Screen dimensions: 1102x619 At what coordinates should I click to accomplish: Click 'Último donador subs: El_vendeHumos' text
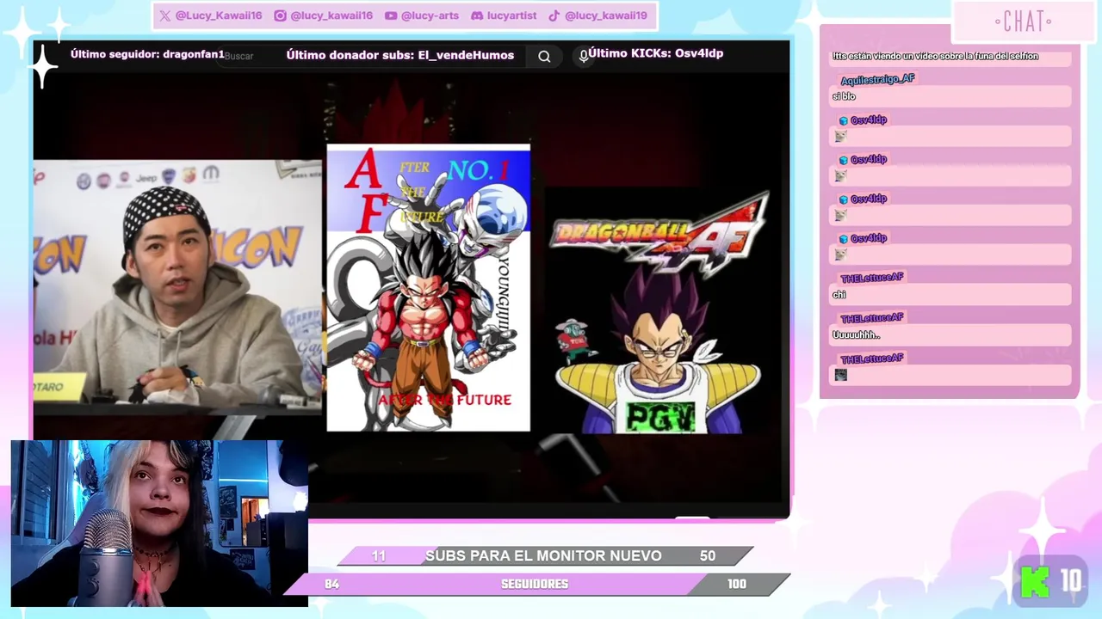(x=400, y=55)
